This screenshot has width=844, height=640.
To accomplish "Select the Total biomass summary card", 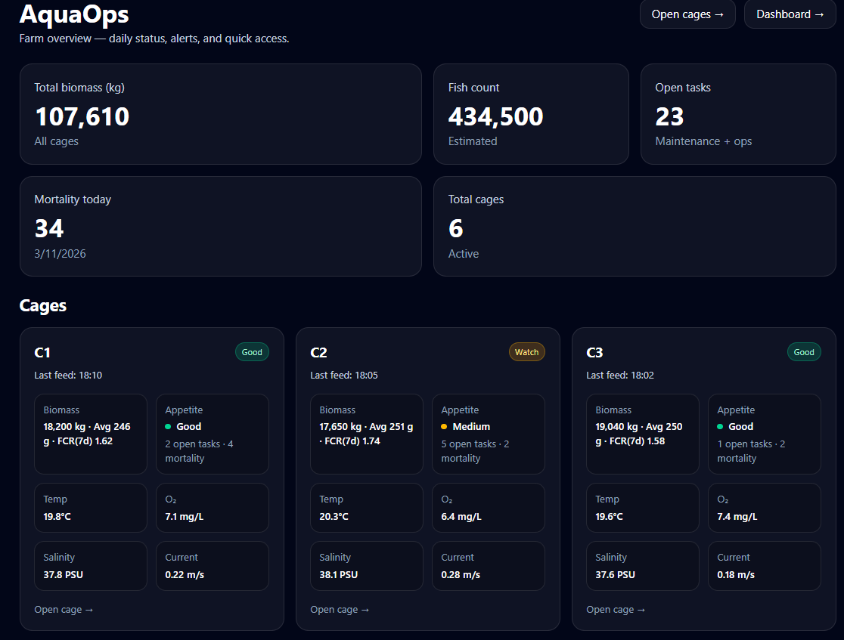I will [220, 114].
